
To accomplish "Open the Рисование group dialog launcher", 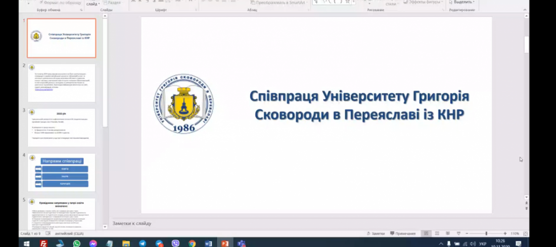I will 443,10.
